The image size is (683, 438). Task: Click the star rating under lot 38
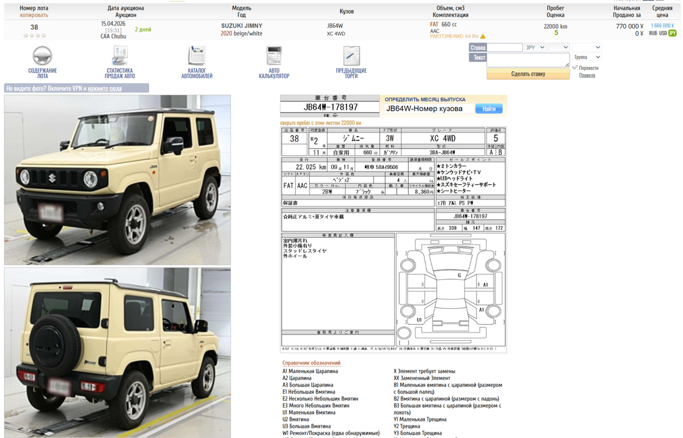pyautogui.click(x=34, y=35)
